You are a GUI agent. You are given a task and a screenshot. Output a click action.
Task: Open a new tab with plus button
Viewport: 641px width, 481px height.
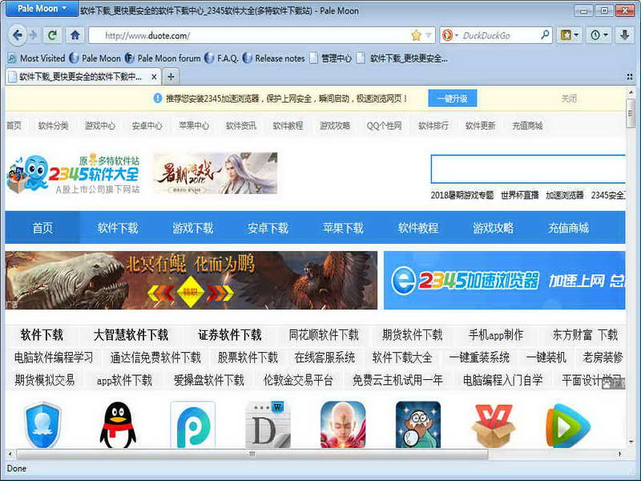(x=171, y=77)
